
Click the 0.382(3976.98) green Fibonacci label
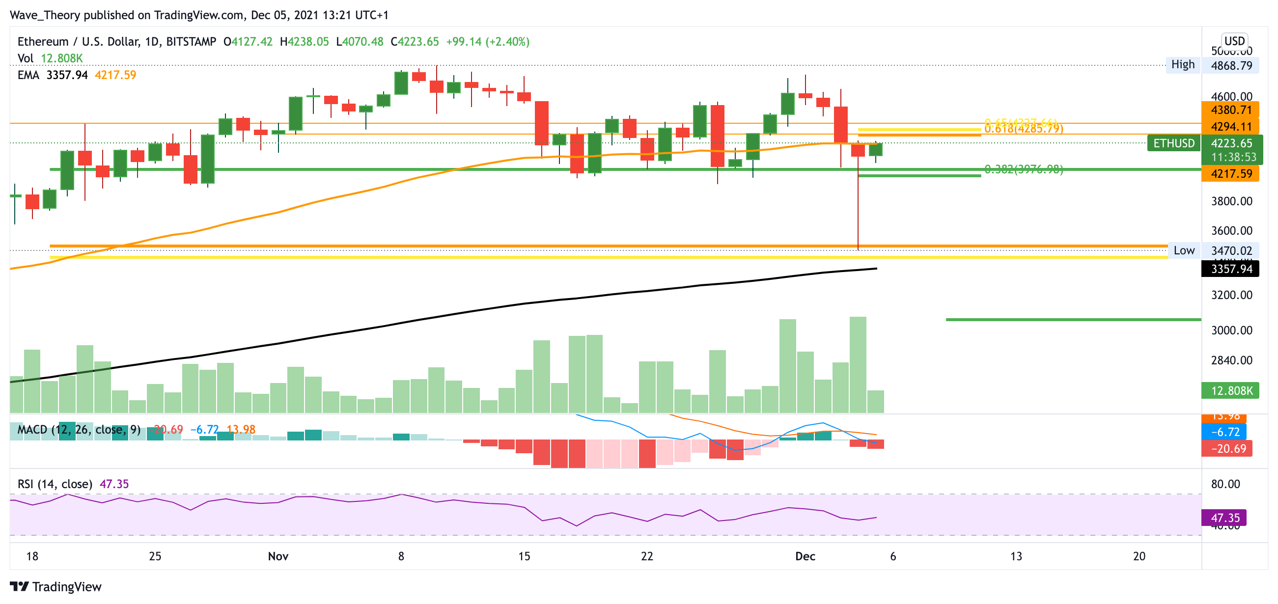(x=1024, y=169)
